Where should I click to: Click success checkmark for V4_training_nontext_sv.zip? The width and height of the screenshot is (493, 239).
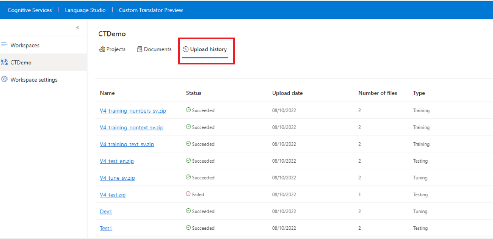[x=188, y=127]
